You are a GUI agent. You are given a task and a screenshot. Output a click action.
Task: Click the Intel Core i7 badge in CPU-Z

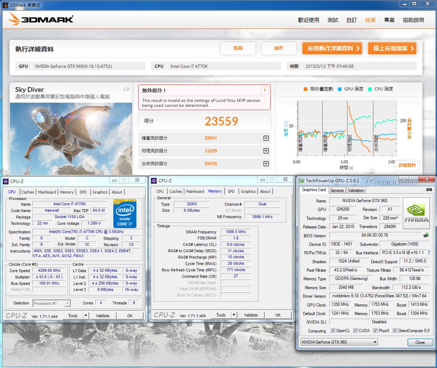(x=125, y=213)
